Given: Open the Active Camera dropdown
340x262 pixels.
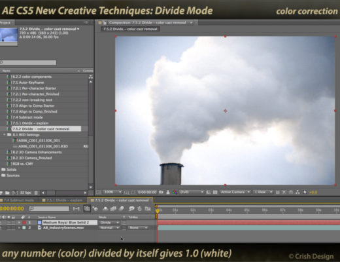Looking at the screenshot, I should click(x=235, y=192).
